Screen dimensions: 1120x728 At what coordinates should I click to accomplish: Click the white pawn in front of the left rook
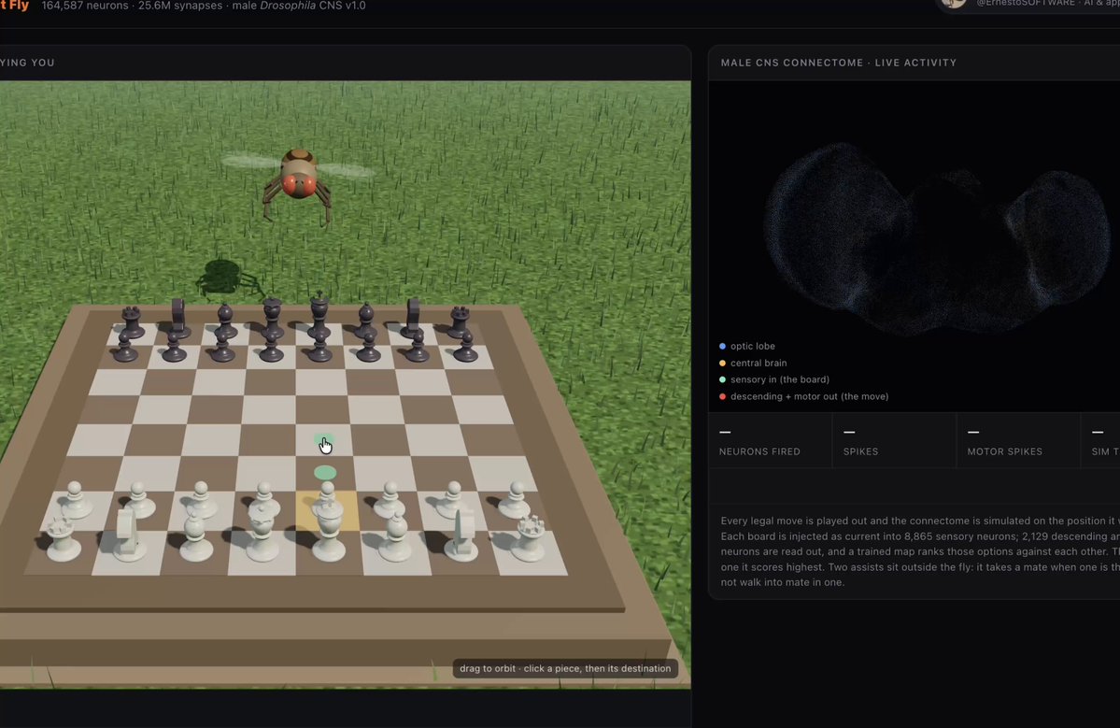pyautogui.click(x=75, y=499)
